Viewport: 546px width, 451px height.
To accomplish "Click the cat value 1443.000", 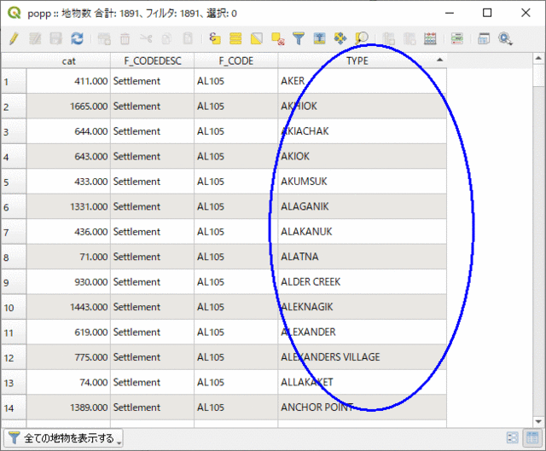I will point(68,307).
